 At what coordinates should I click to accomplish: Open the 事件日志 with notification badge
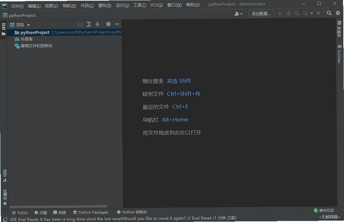click(x=324, y=210)
